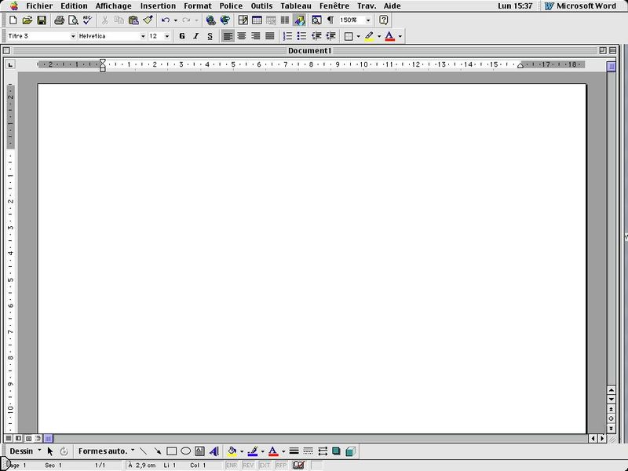Open the Line Style picker
Image resolution: width=628 pixels, height=471 pixels.
[294, 451]
